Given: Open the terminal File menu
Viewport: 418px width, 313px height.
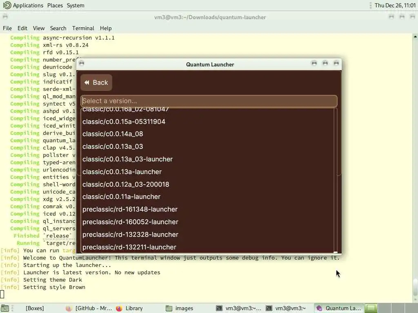Looking at the screenshot, I should [x=7, y=28].
